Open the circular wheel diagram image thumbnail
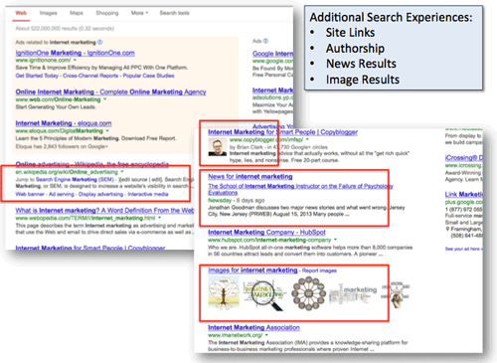 click(308, 293)
